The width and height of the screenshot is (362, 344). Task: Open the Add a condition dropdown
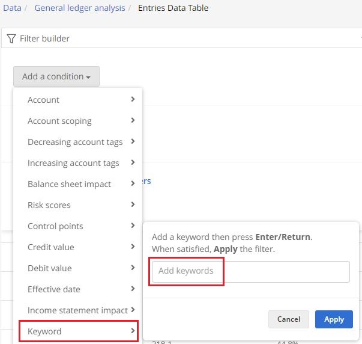[x=56, y=76]
